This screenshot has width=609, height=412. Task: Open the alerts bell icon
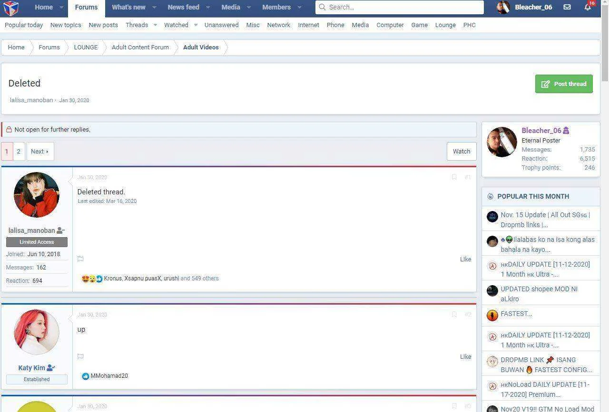(588, 7)
